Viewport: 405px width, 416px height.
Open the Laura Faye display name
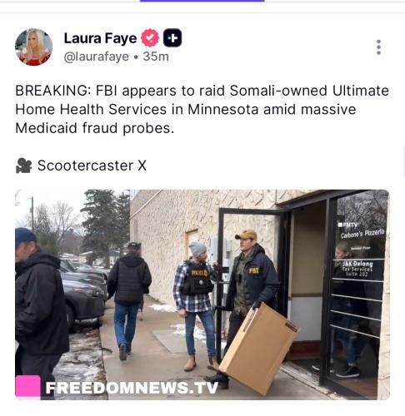[100, 38]
